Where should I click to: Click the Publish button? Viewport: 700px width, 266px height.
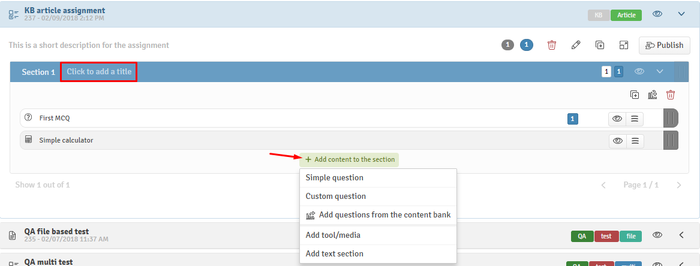(665, 45)
